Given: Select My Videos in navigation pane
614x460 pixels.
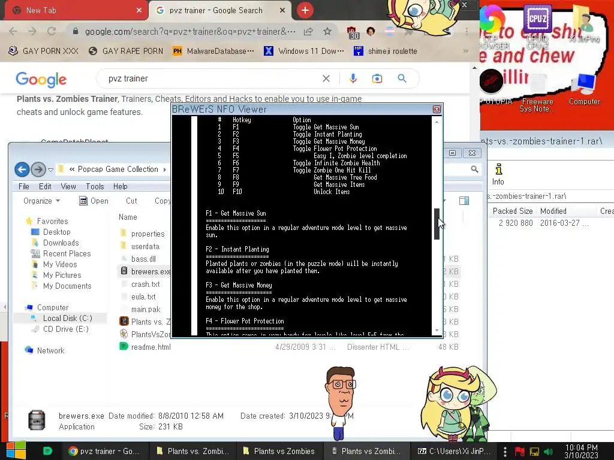Looking at the screenshot, I should [60, 264].
